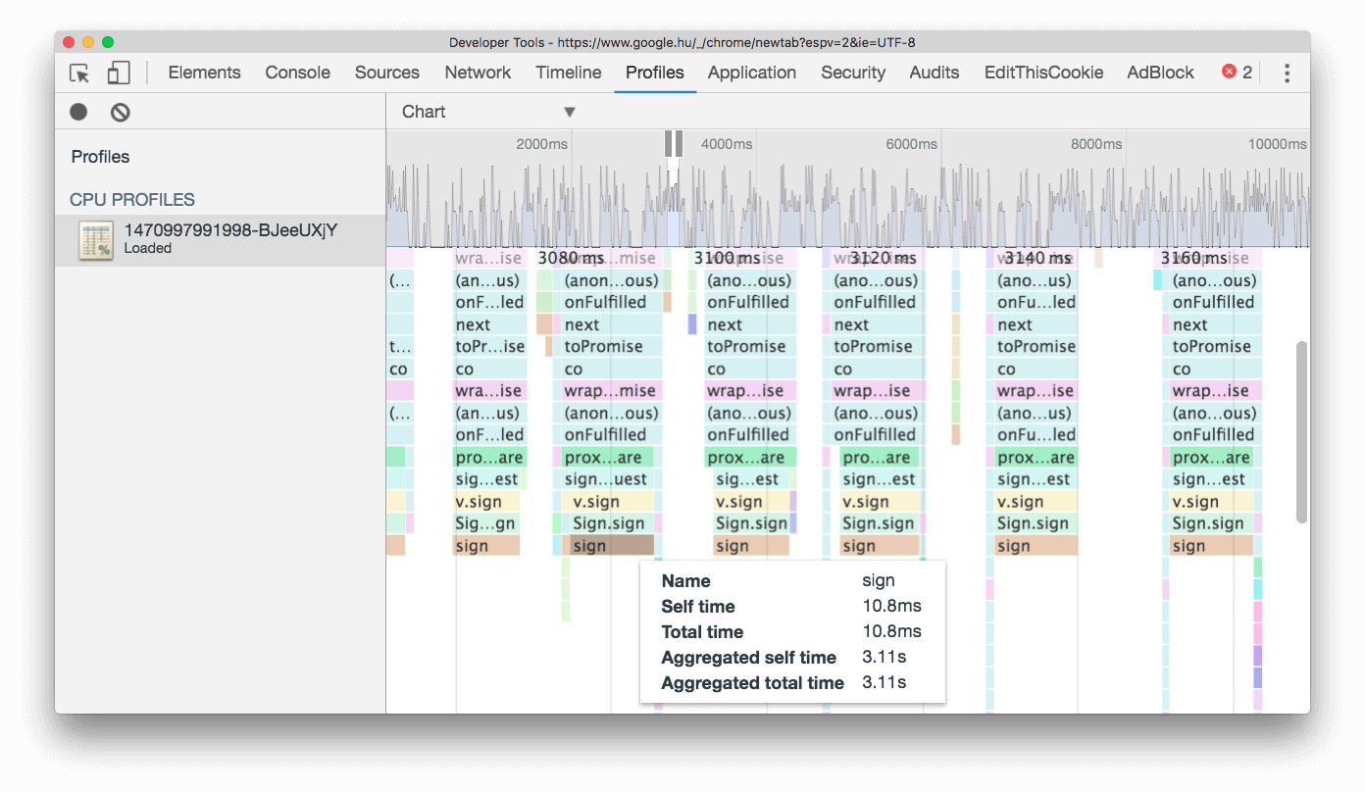Click the red error count icon

point(1229,72)
